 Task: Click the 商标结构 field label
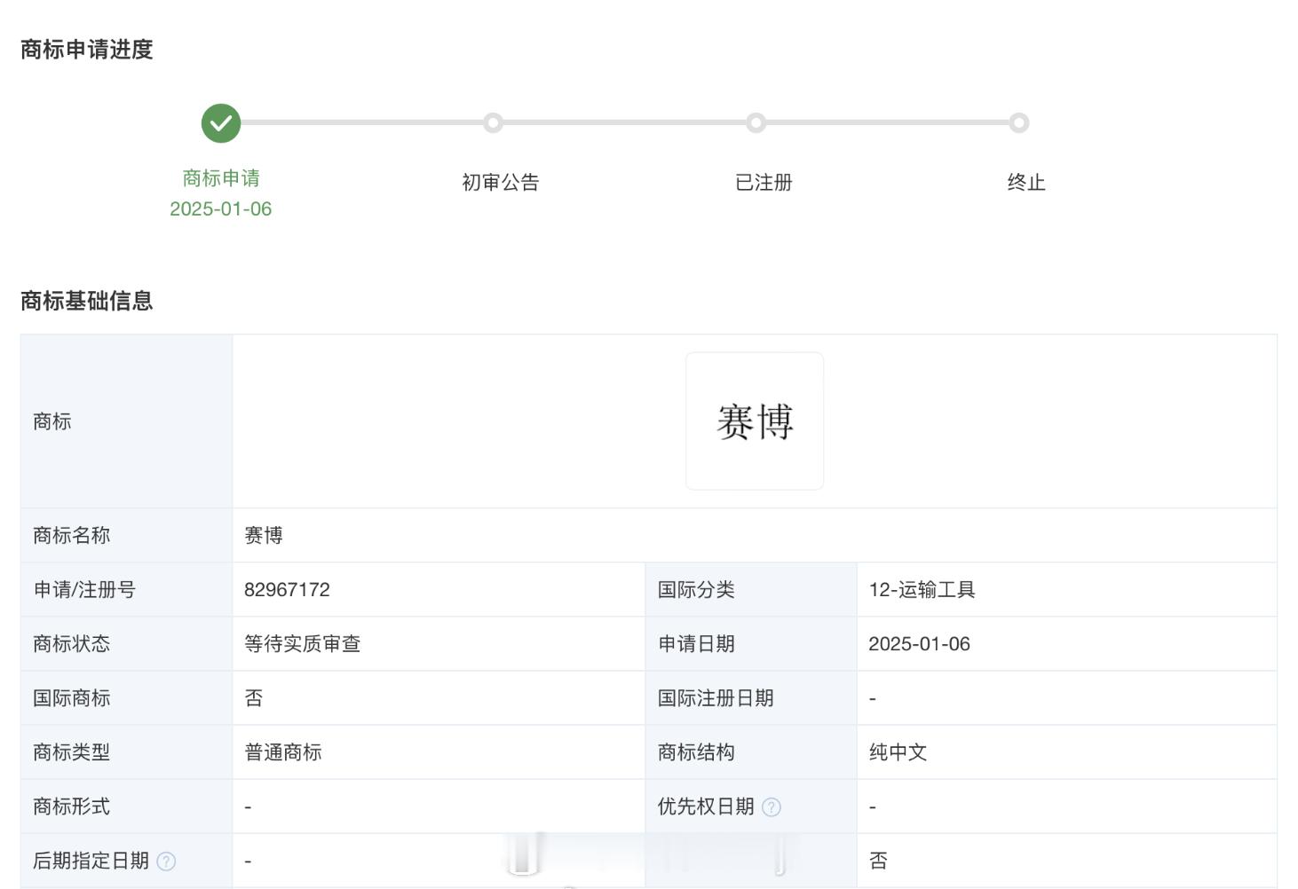click(696, 752)
